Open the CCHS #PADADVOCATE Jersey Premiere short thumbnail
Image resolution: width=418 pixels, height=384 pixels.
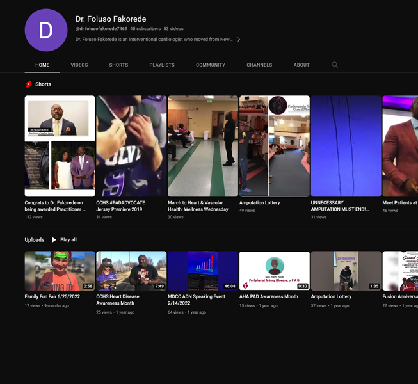131,146
